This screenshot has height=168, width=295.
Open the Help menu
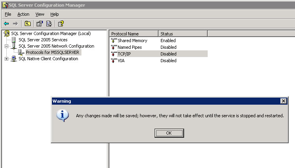pos(55,14)
